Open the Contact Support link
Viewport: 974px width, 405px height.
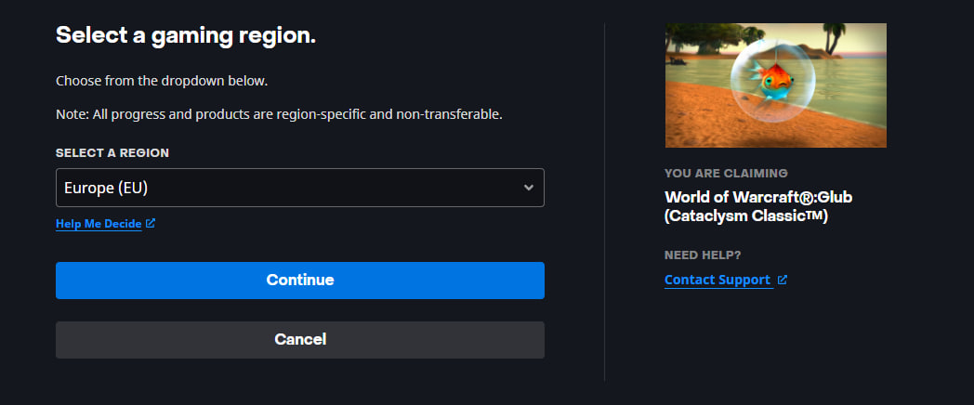click(x=717, y=280)
